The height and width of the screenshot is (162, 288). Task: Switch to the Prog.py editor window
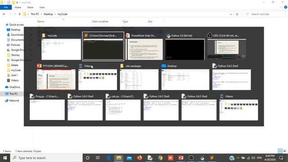(x=47, y=107)
